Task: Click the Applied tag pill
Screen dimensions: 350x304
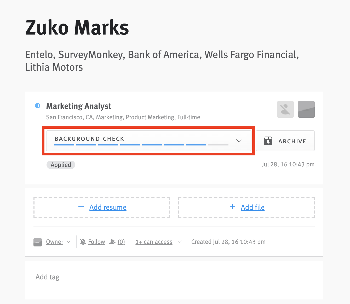Action: click(61, 165)
